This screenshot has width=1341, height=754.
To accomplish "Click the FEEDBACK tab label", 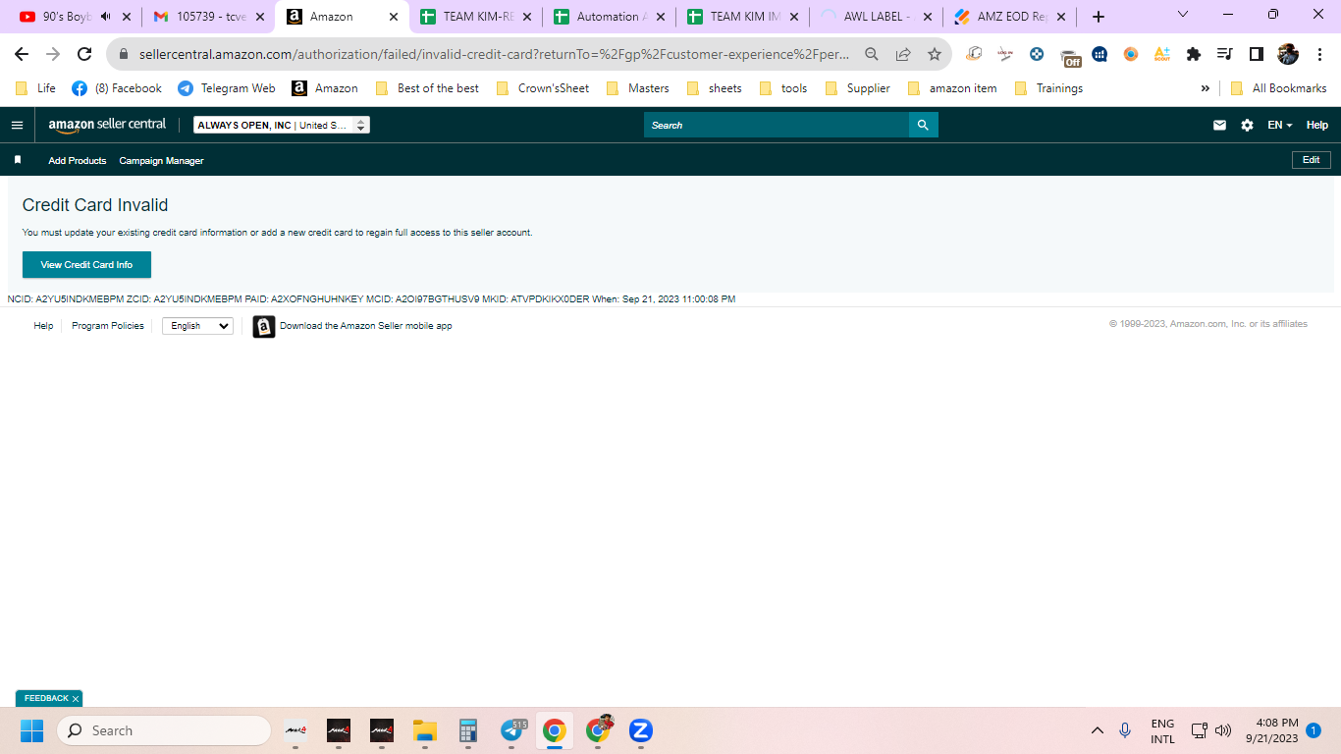I will tap(46, 698).
